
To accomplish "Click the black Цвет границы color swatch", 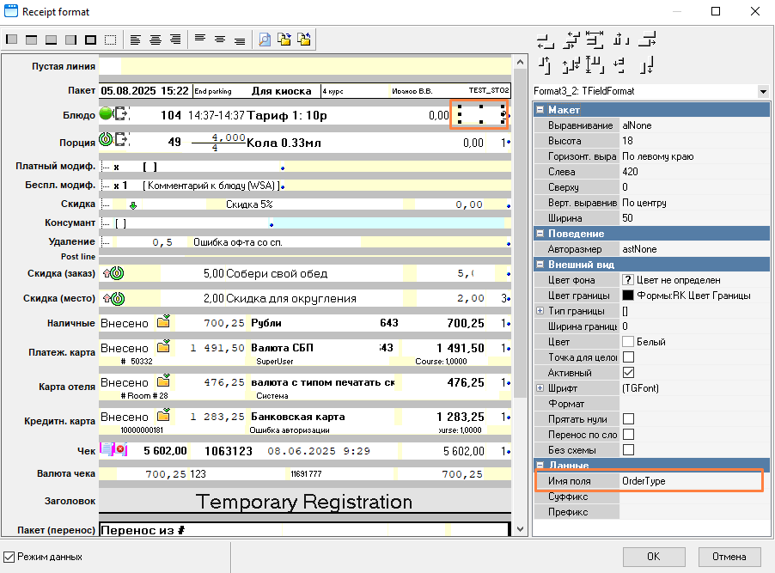I will (x=628, y=296).
